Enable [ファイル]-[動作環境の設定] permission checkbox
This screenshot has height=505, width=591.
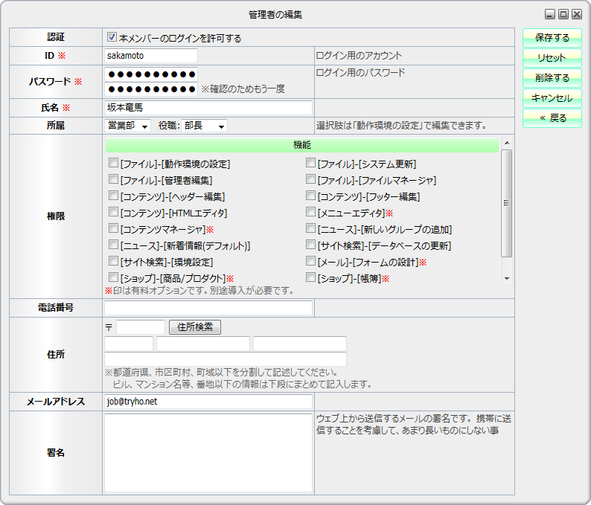click(x=114, y=164)
